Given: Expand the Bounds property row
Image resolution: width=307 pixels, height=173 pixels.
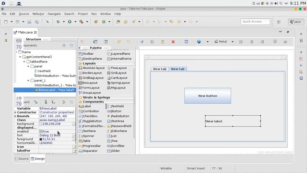Looking at the screenshot, I should [x=15, y=116].
